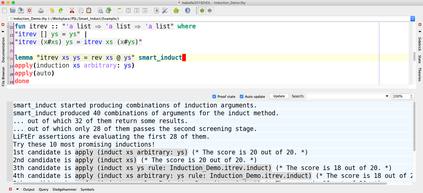
Task: Click the find magnifier icon
Action: point(100,10)
